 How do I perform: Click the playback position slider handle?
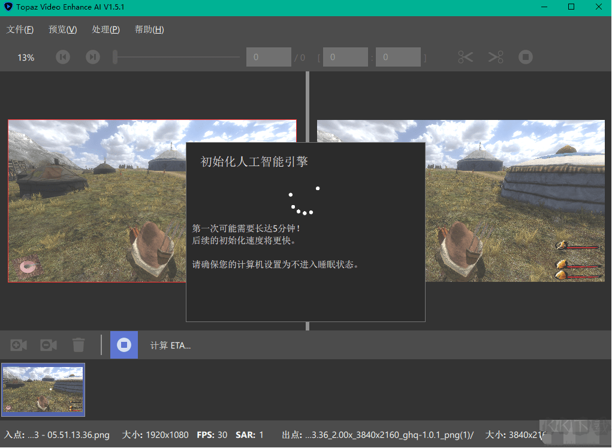(x=115, y=57)
